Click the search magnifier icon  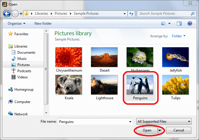click(x=193, y=14)
